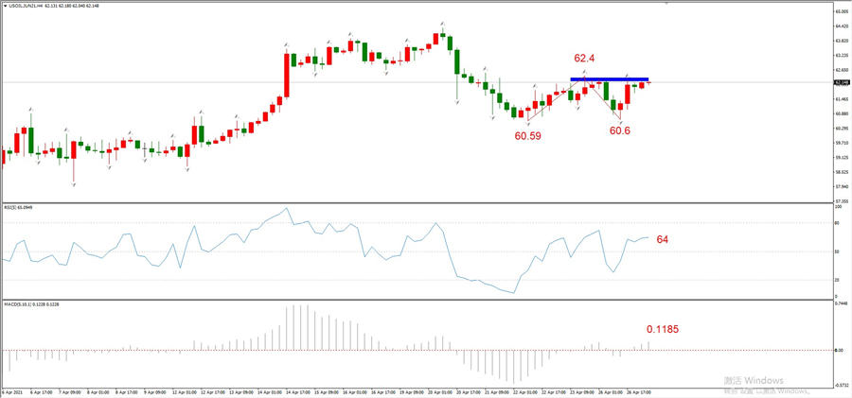Click the '26 Apr 17:00' time axis label
This screenshot has height=398, width=852.
[637, 391]
